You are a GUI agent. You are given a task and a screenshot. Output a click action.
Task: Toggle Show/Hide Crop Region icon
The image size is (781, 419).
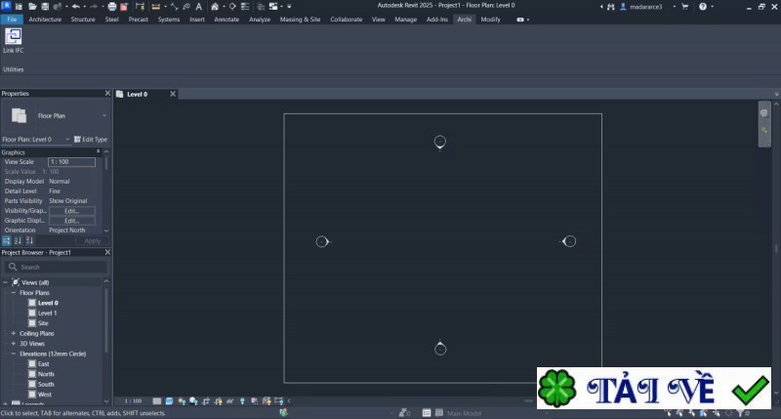coord(218,401)
